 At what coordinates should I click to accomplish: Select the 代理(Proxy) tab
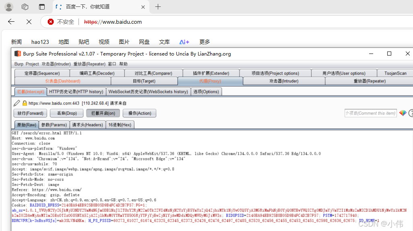click(x=210, y=81)
